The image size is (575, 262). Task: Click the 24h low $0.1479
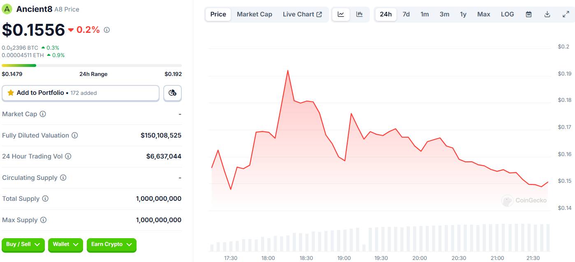[12, 74]
